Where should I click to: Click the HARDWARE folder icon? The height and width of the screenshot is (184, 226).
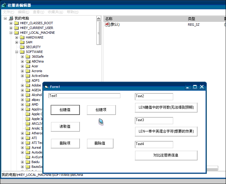(22, 37)
